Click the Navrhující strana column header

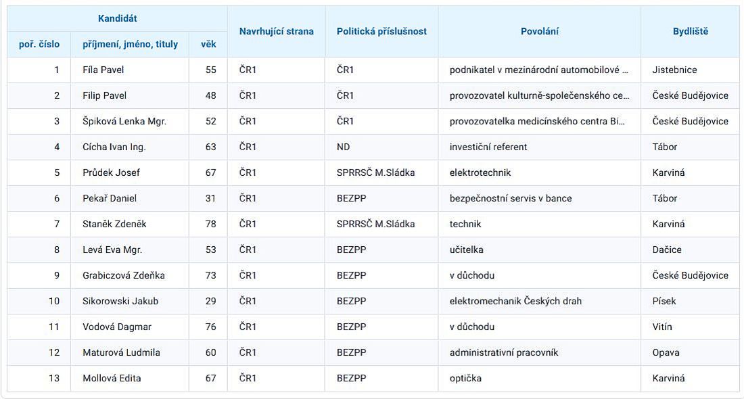click(x=276, y=31)
